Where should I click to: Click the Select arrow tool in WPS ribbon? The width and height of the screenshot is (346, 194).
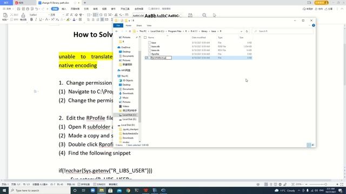pyautogui.click(x=215, y=15)
